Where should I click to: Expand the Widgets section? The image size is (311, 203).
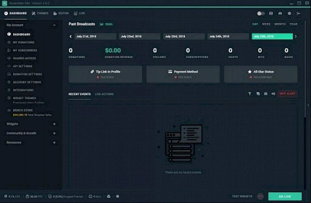point(54,124)
